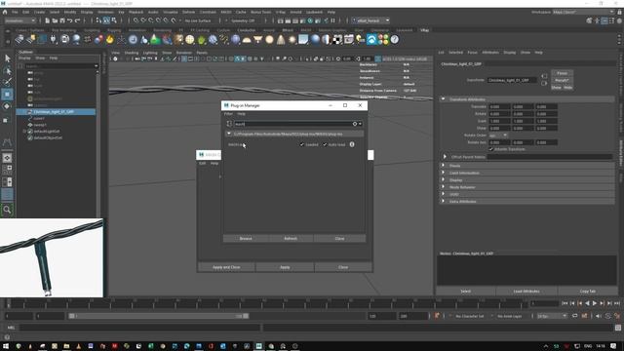Viewport: 624px width, 351px height.
Task: Click the Refresh button in Plug-in Manager
Action: pos(291,238)
